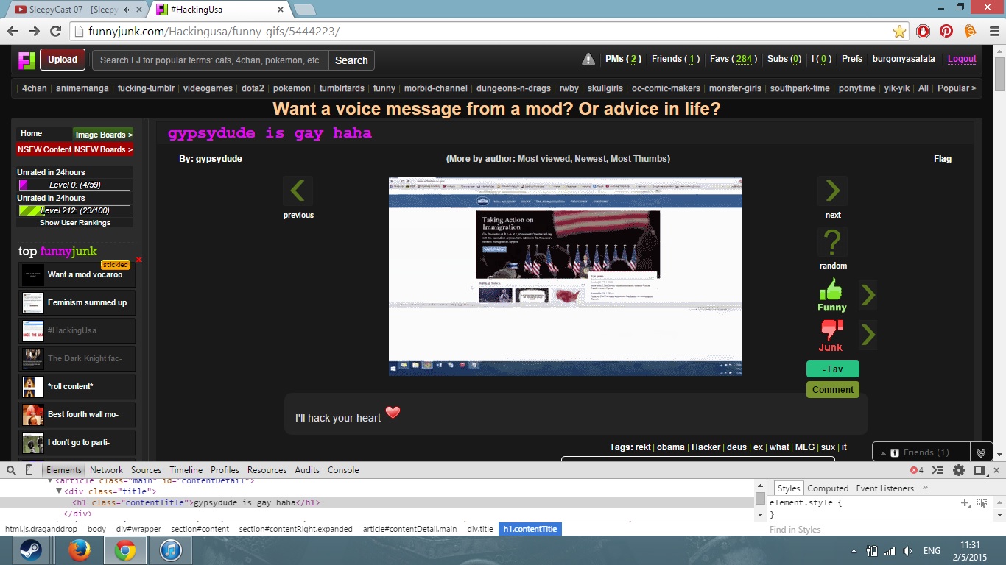Toggle element state in Styles pane
Screen dimensions: 1006x565
click(x=982, y=502)
